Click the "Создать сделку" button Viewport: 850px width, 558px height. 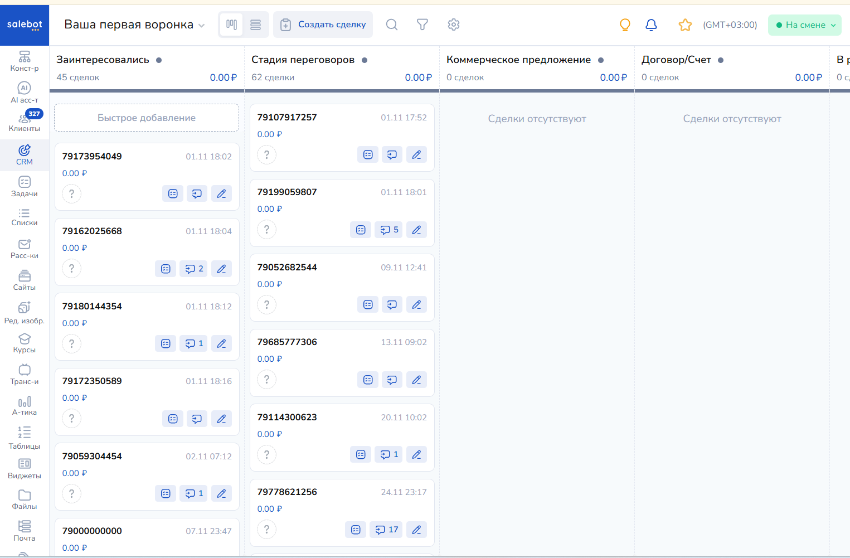(x=323, y=25)
